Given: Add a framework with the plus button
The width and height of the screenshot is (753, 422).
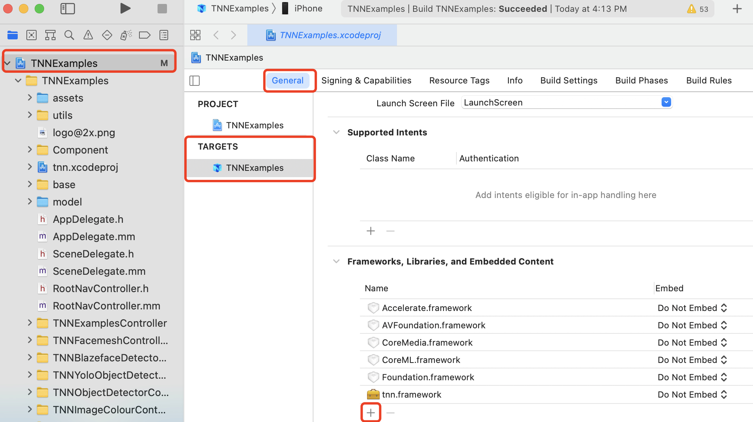Looking at the screenshot, I should [371, 413].
